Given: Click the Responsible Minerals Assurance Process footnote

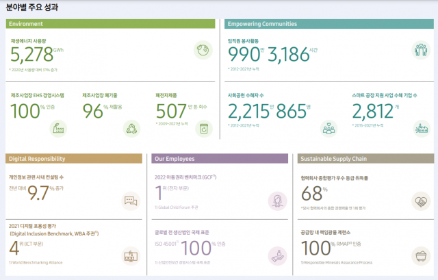Looking at the screenshot, I should (x=336, y=262).
